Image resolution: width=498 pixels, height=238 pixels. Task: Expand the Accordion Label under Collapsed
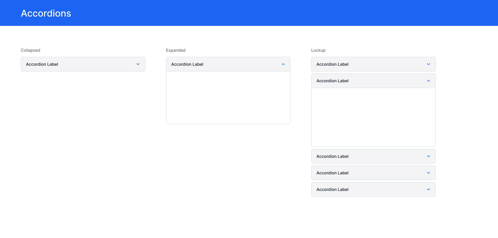42,64
